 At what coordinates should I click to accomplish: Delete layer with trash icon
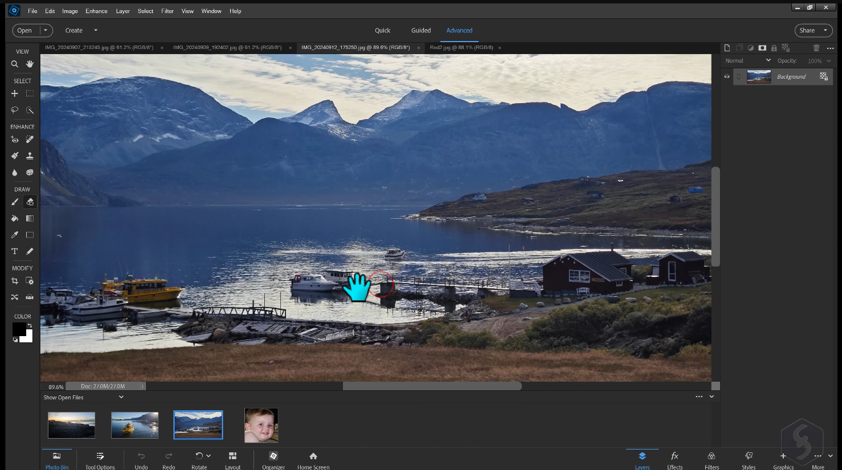(x=816, y=48)
